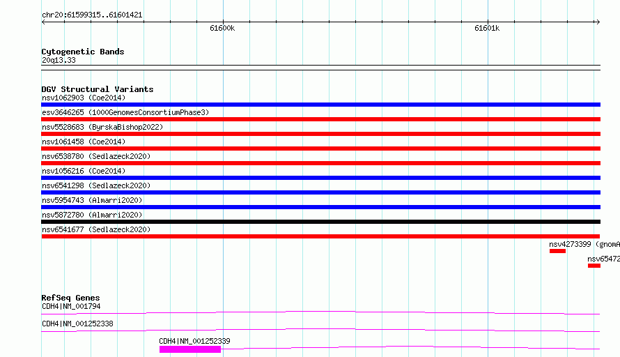Click the red bar under esv3646265

[x=320, y=119]
